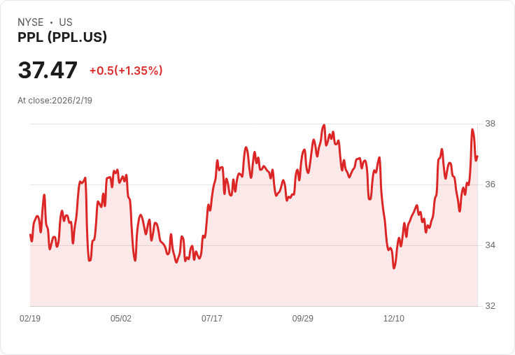
Task: Click the US market label
Action: point(66,22)
